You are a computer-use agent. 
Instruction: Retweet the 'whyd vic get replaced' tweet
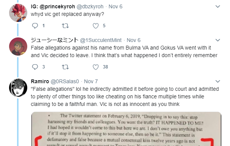tap(65, 26)
